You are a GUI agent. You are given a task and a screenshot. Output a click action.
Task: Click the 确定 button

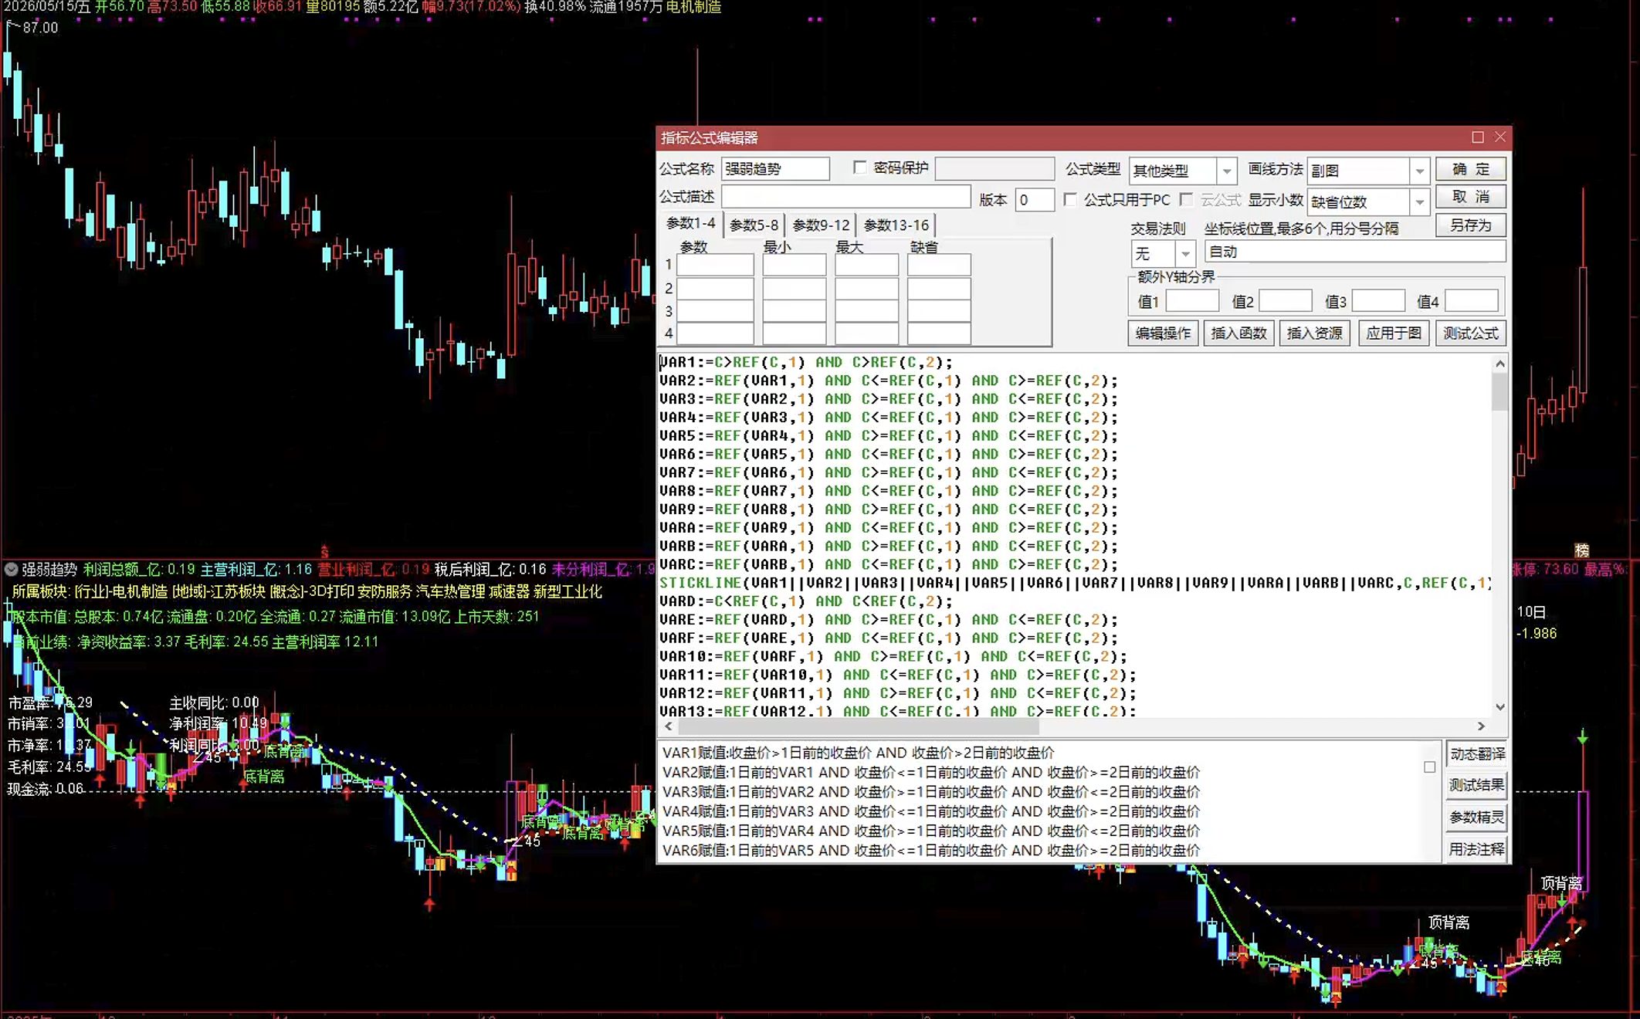[x=1471, y=169]
